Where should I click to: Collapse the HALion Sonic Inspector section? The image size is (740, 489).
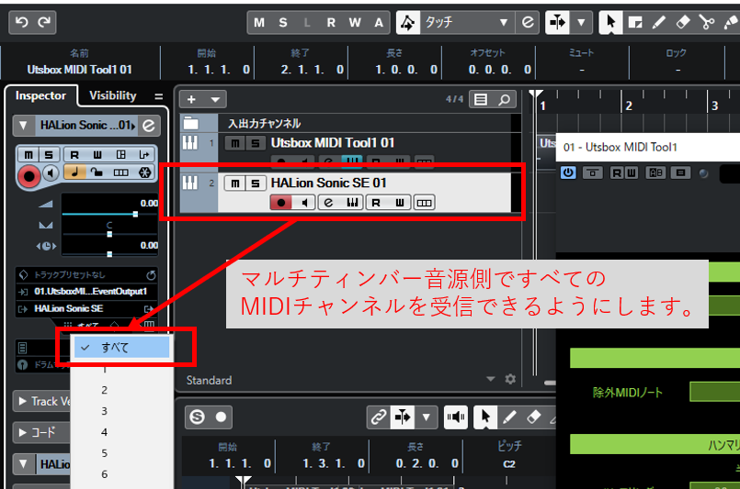point(23,126)
